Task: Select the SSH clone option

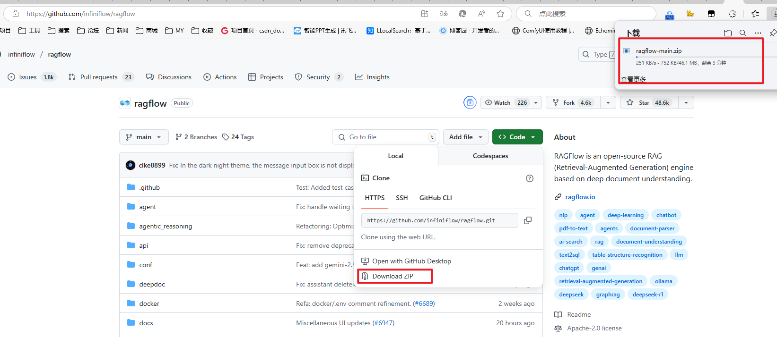Action: (402, 198)
